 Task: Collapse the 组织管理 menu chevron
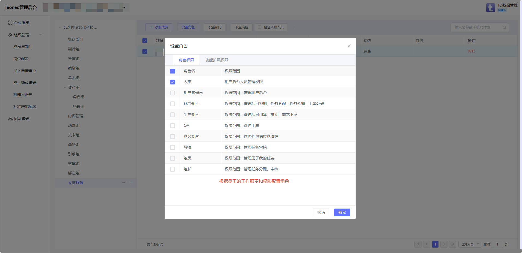click(x=41, y=35)
